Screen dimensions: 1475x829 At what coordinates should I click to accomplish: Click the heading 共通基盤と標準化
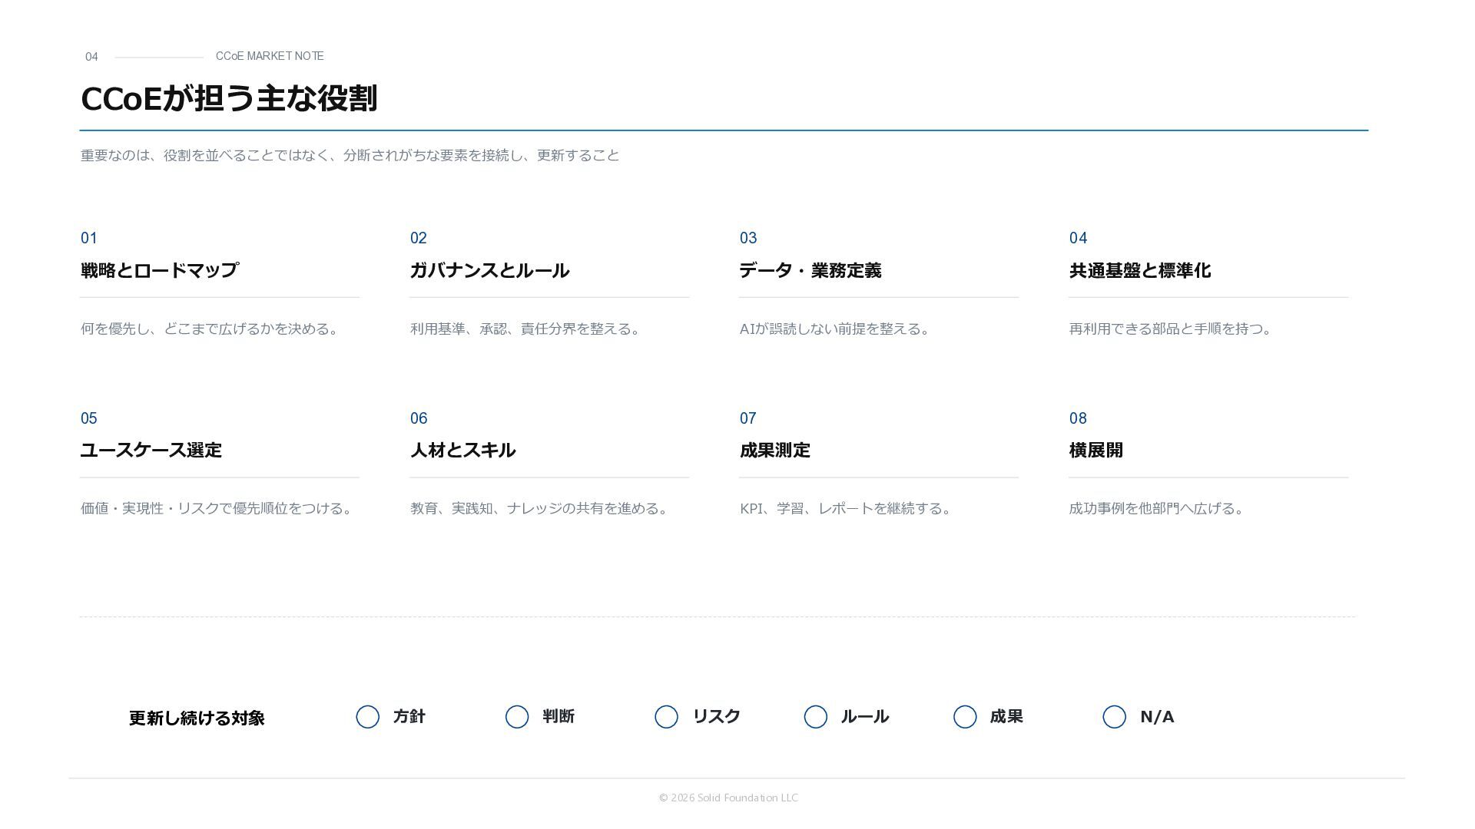pos(1140,270)
